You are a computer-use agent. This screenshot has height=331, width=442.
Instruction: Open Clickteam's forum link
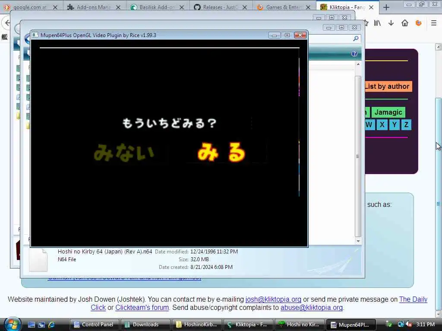point(142,307)
